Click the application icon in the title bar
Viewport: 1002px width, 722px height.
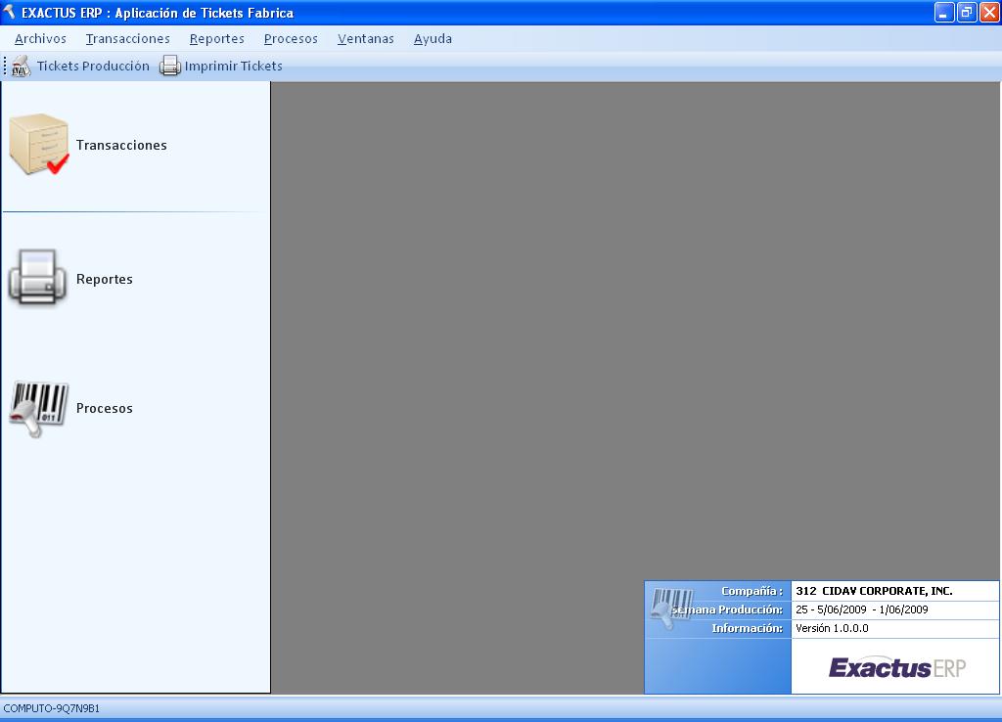[x=11, y=13]
